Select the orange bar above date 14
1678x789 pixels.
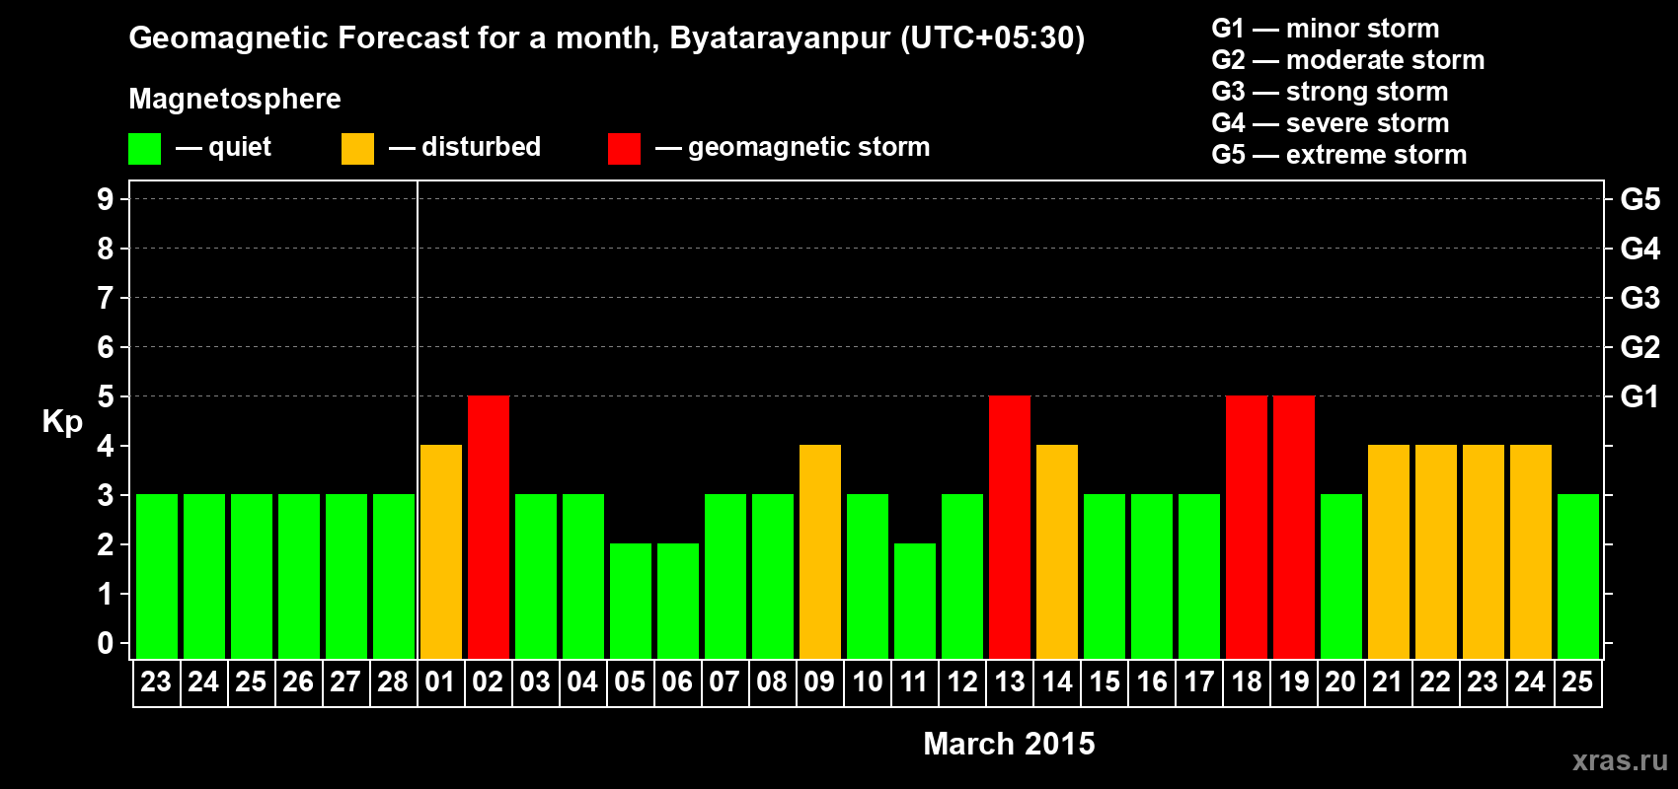point(1057,552)
